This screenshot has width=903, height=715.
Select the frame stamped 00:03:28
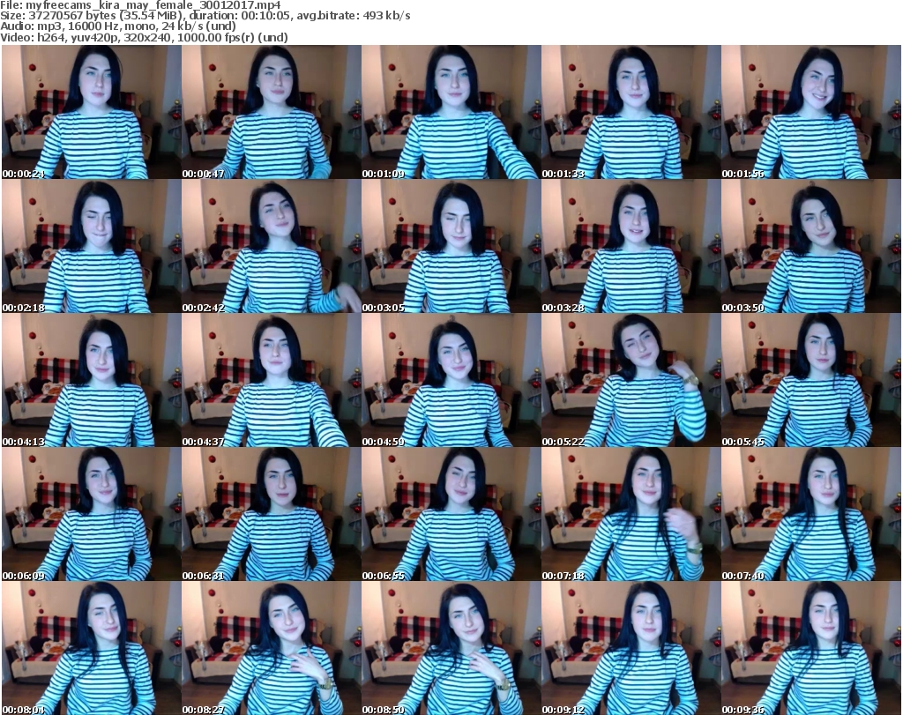[x=631, y=246]
